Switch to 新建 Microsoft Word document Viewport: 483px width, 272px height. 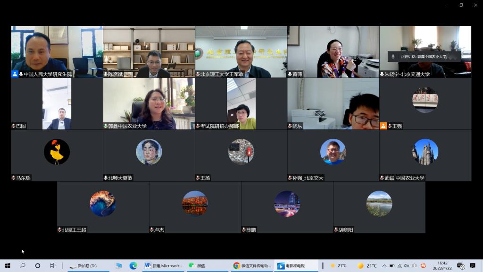point(163,266)
